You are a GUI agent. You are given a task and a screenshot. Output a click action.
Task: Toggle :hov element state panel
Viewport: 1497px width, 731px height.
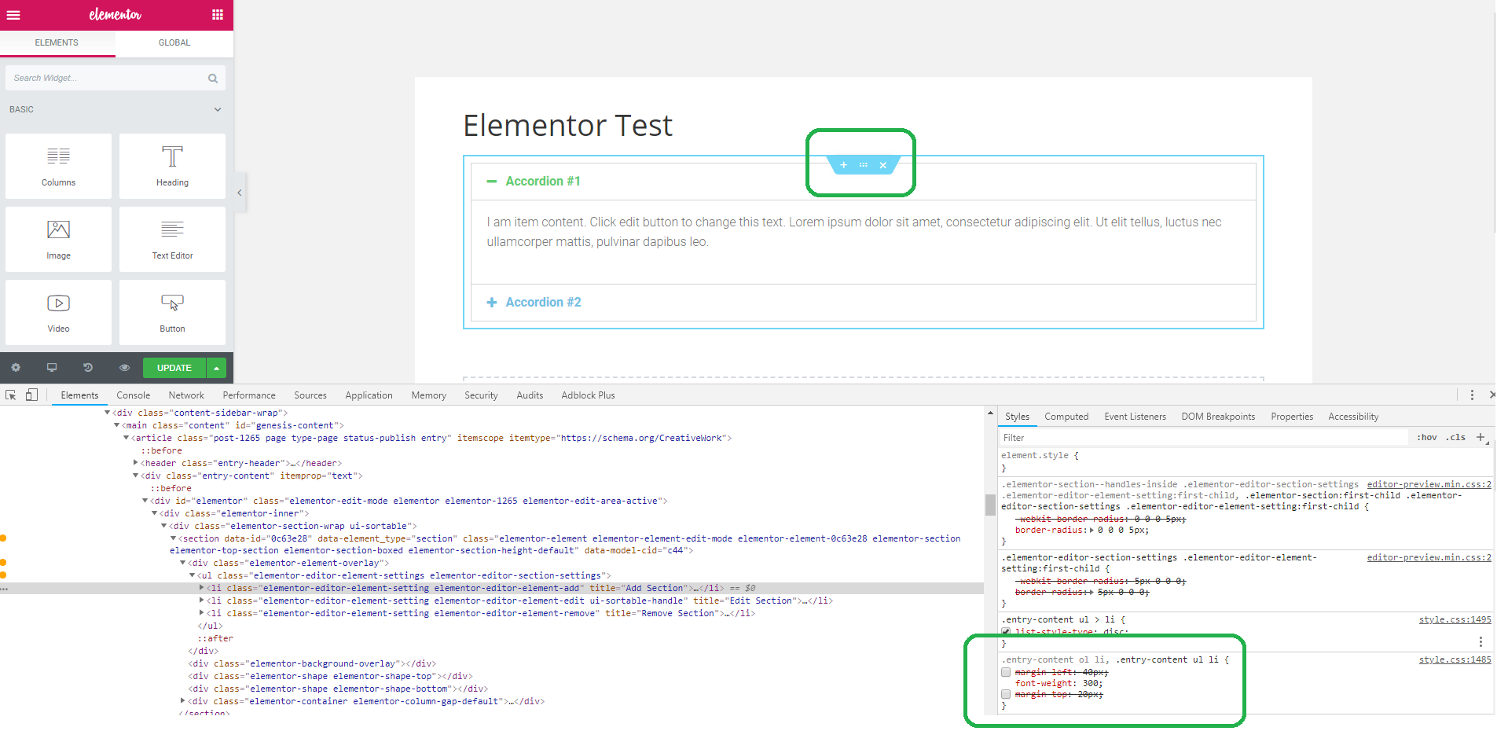point(1427,437)
